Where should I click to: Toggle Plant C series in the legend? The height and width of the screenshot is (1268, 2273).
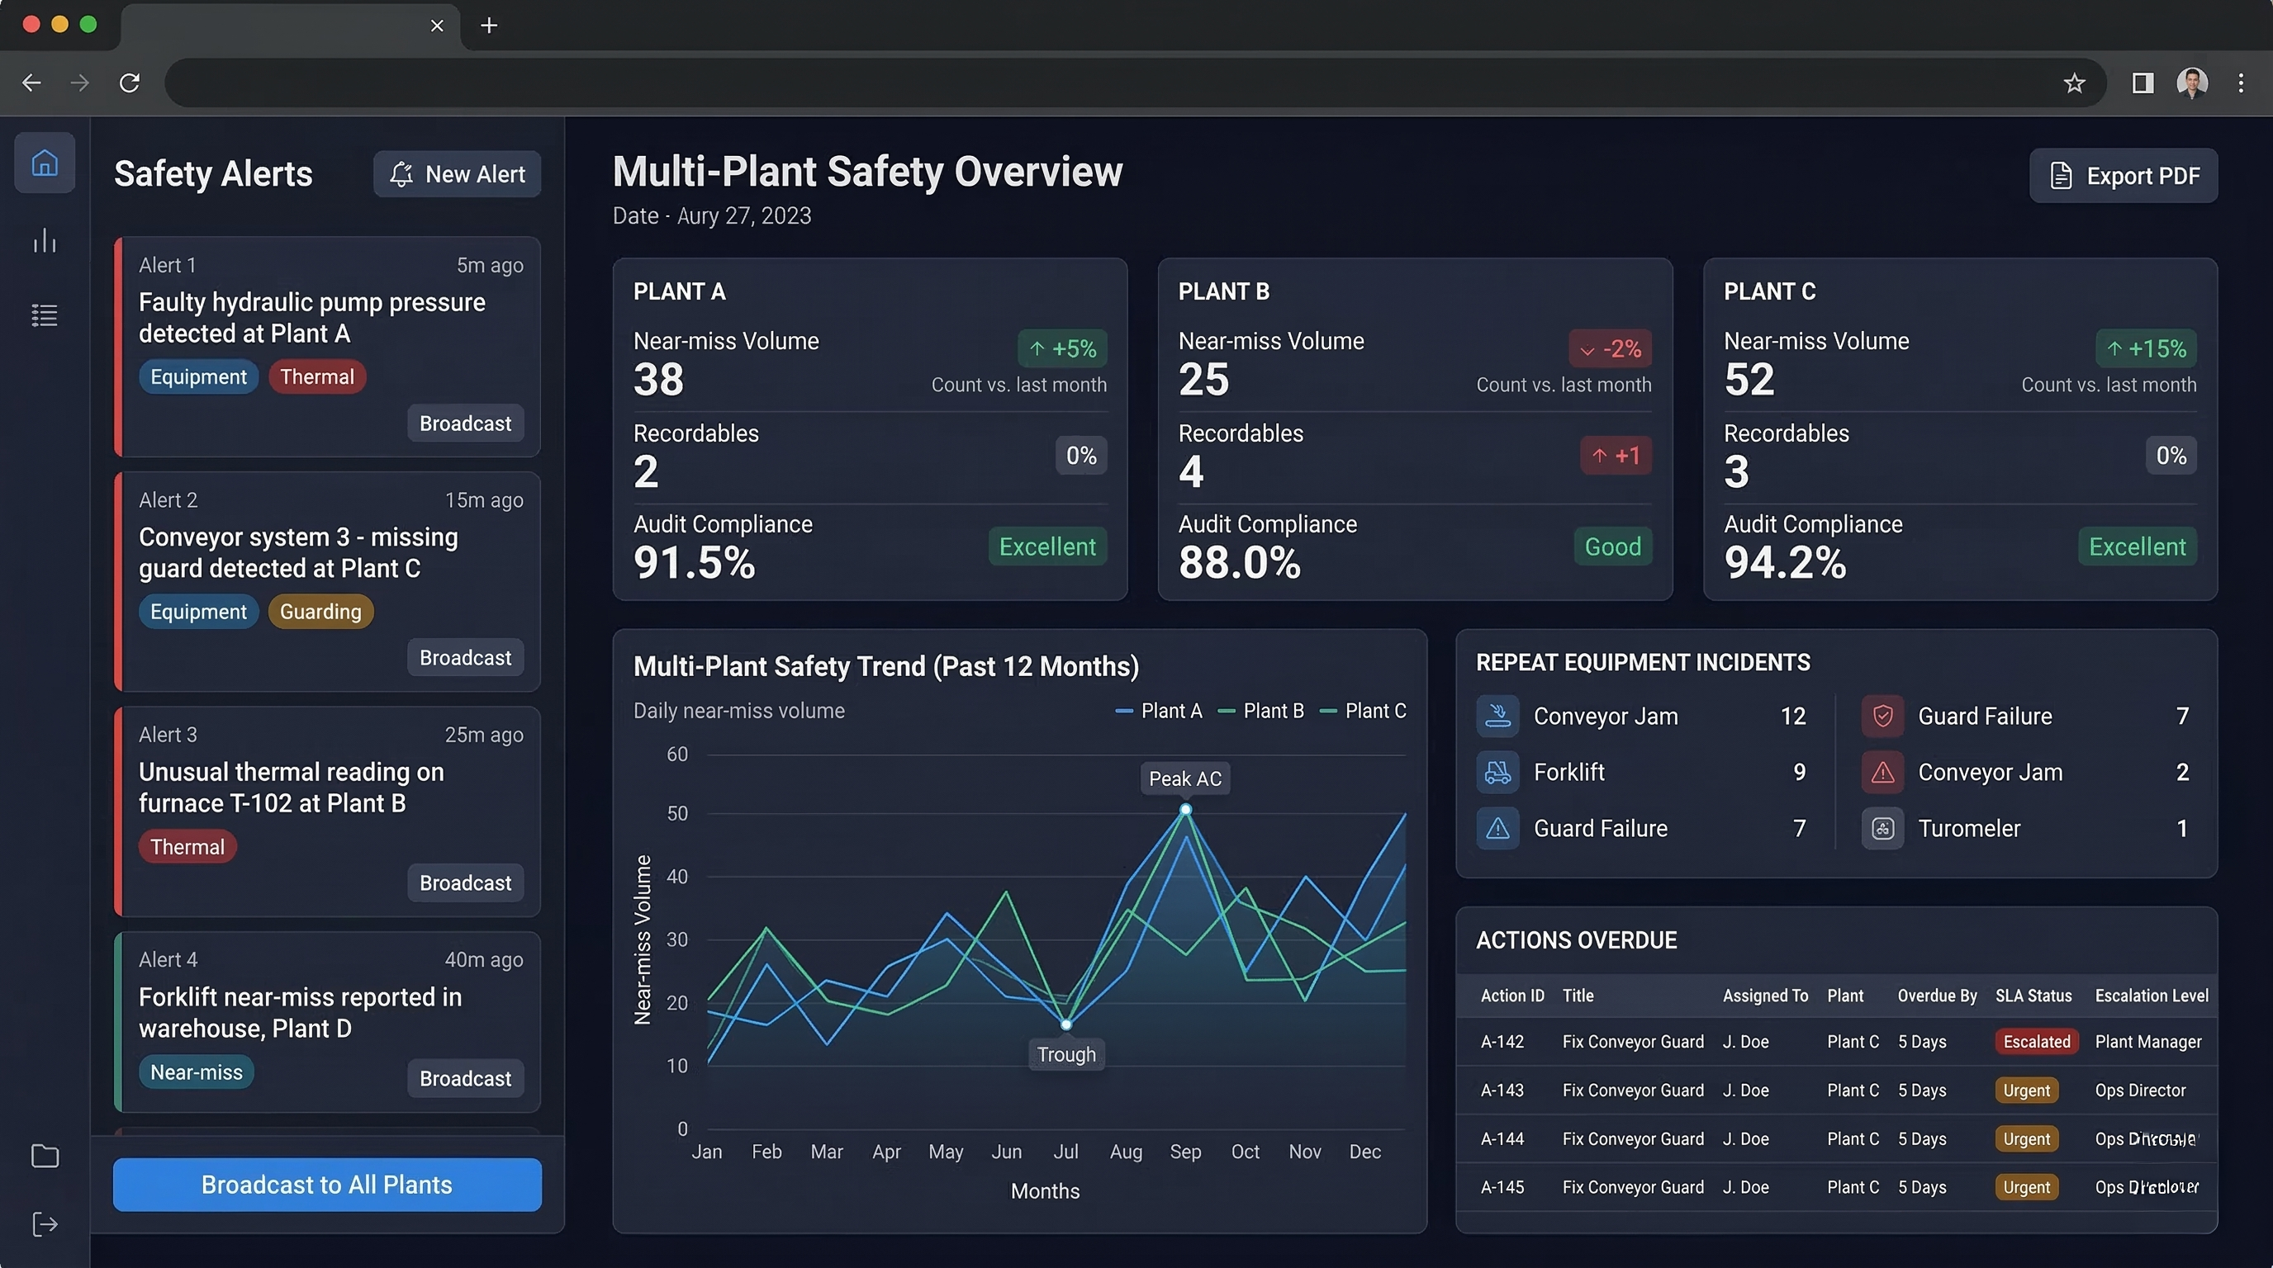1364,710
